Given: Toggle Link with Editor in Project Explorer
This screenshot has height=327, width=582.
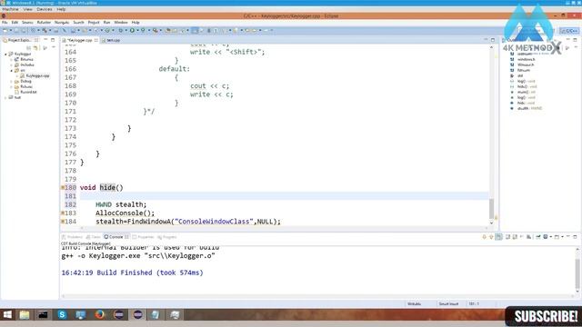Looking at the screenshot, I should coord(35,48).
